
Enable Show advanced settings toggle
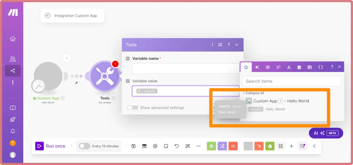[133, 108]
